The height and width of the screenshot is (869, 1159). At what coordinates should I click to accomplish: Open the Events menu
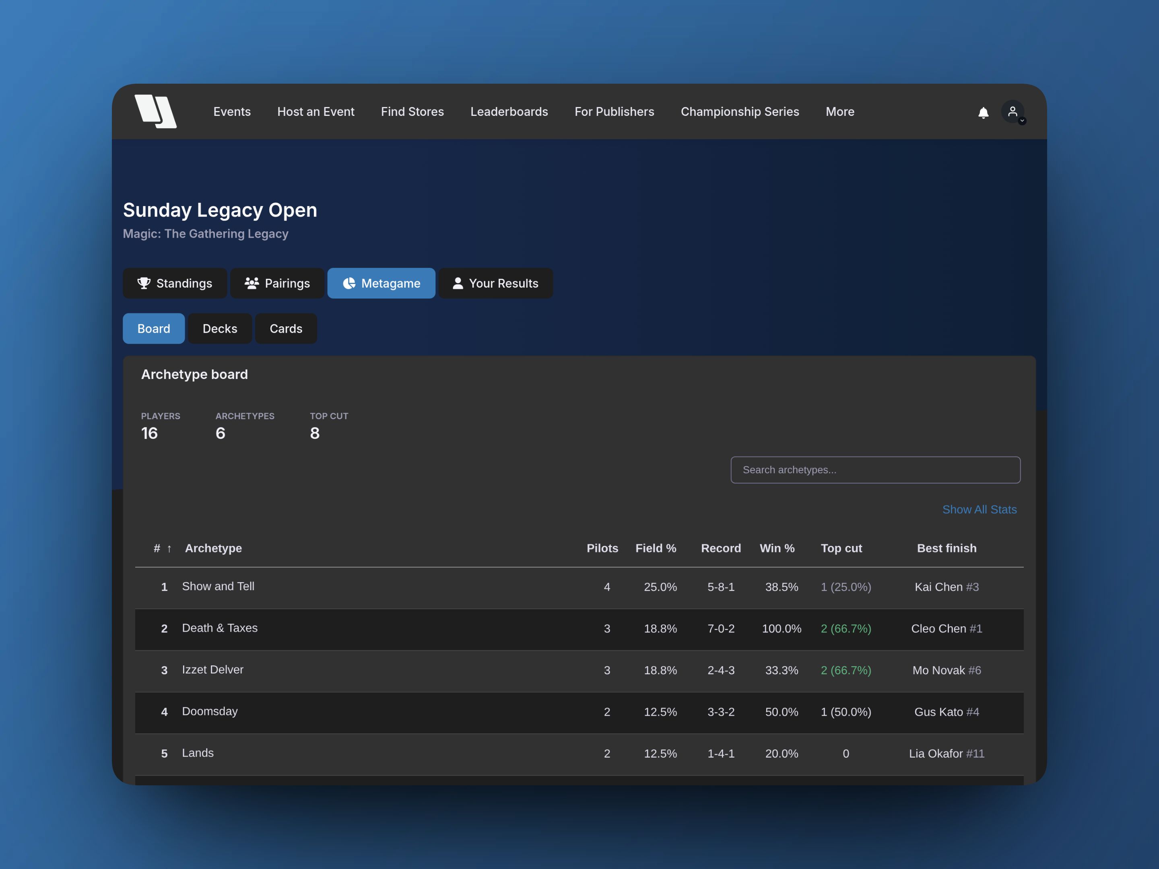click(232, 111)
